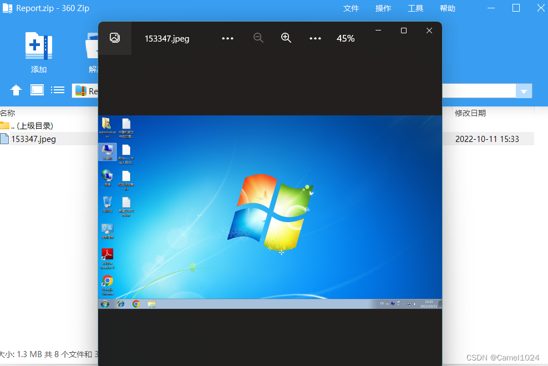
Task: Open the 工具 menu
Action: click(x=415, y=8)
